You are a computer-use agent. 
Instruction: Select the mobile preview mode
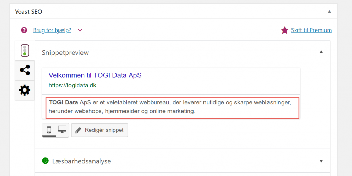[x=49, y=130]
